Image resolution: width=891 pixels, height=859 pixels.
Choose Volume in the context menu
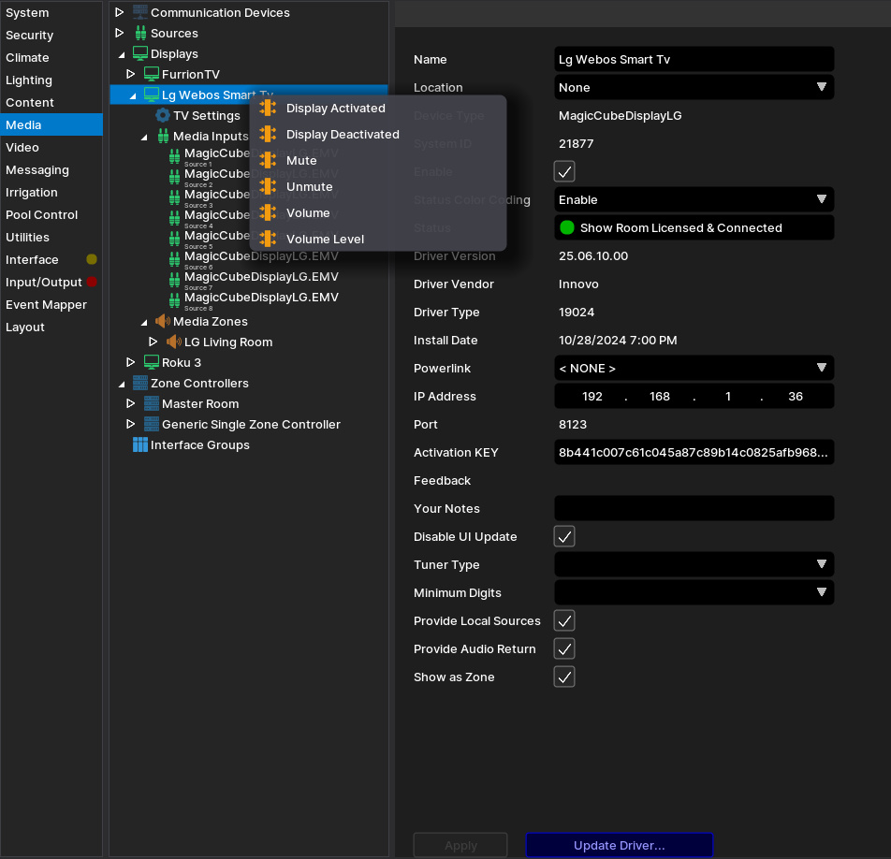click(x=378, y=212)
